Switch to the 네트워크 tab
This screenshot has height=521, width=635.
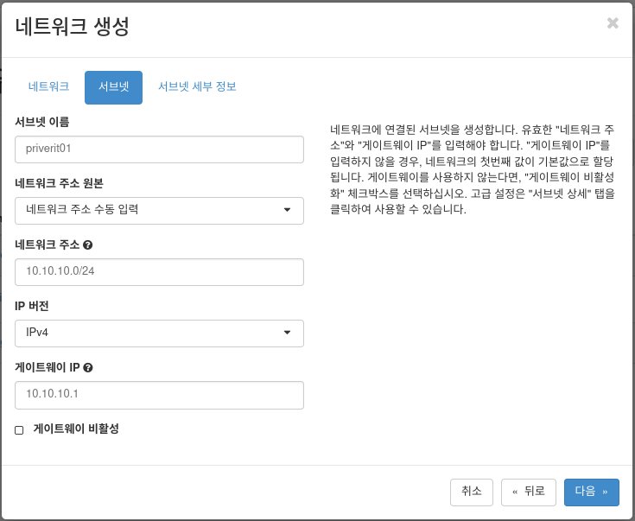pos(48,86)
